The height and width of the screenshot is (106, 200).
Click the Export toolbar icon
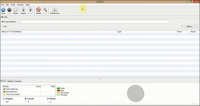30,10
